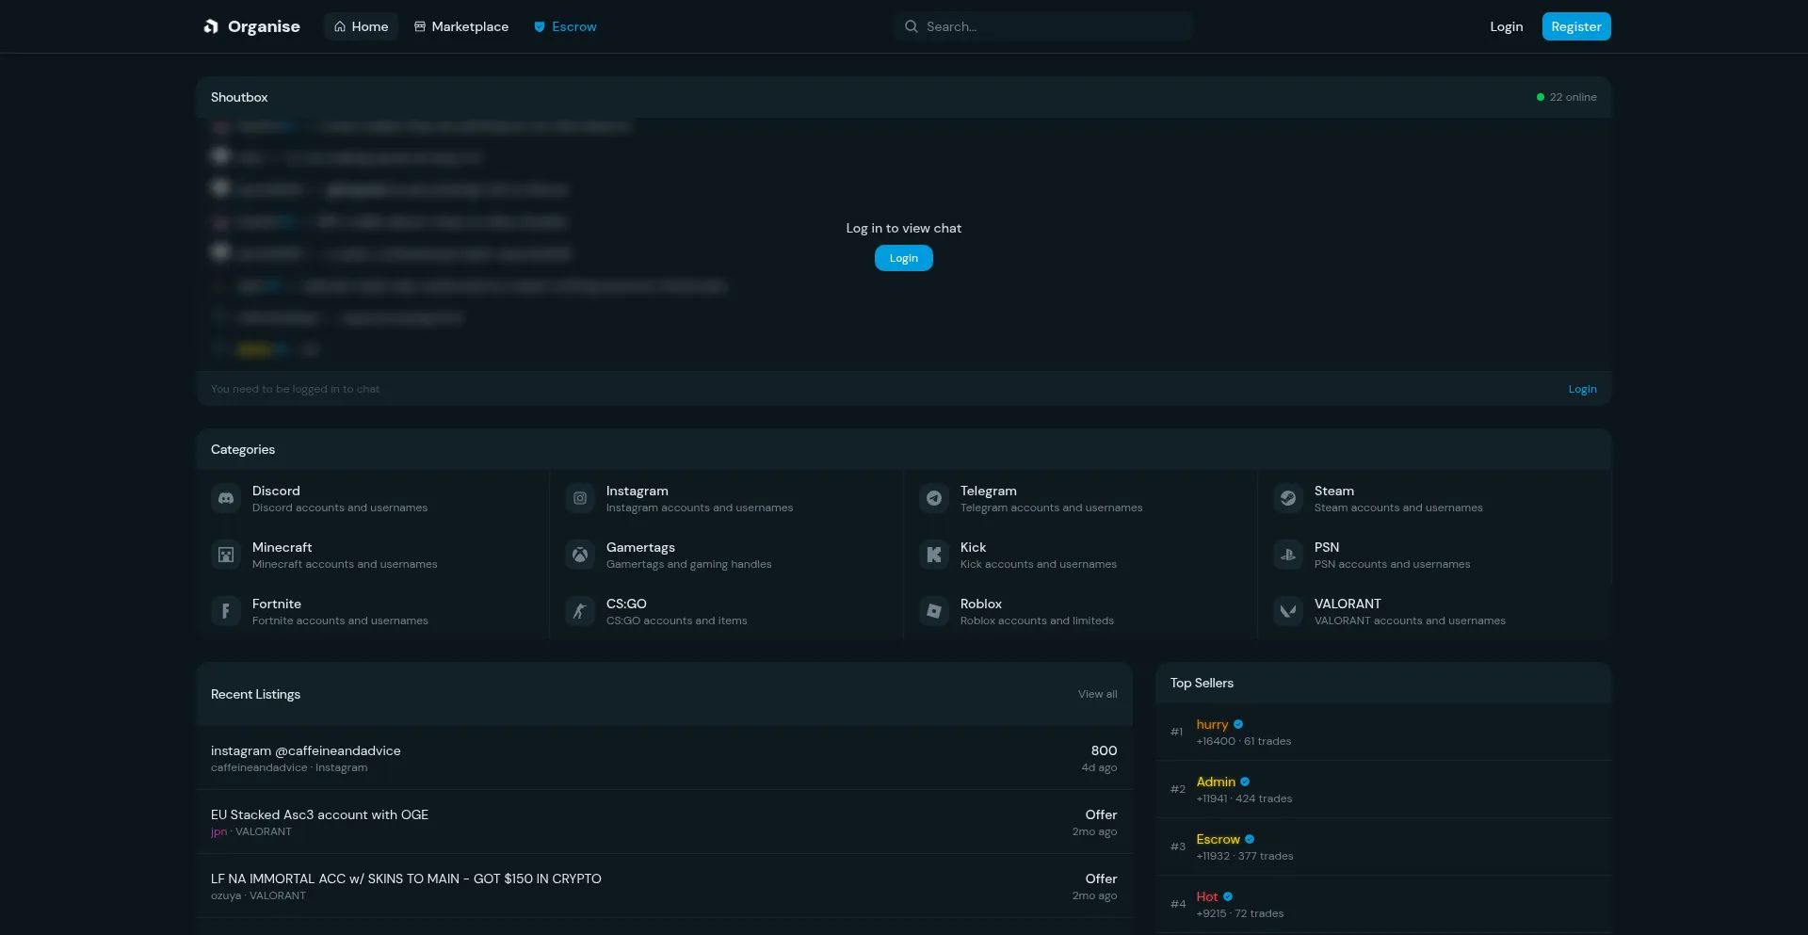1808x935 pixels.
Task: Go to the Home tab
Action: coord(362,26)
